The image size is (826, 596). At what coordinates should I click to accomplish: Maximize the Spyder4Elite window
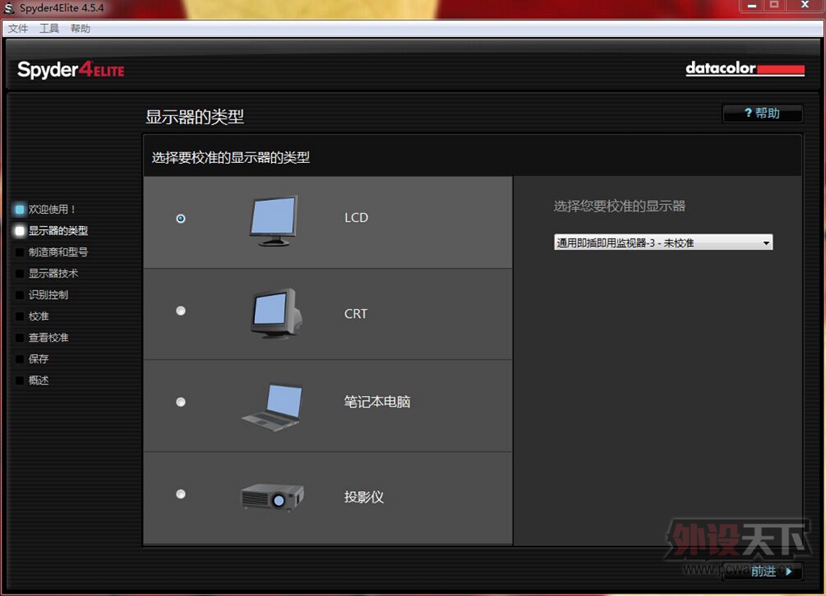tap(774, 6)
